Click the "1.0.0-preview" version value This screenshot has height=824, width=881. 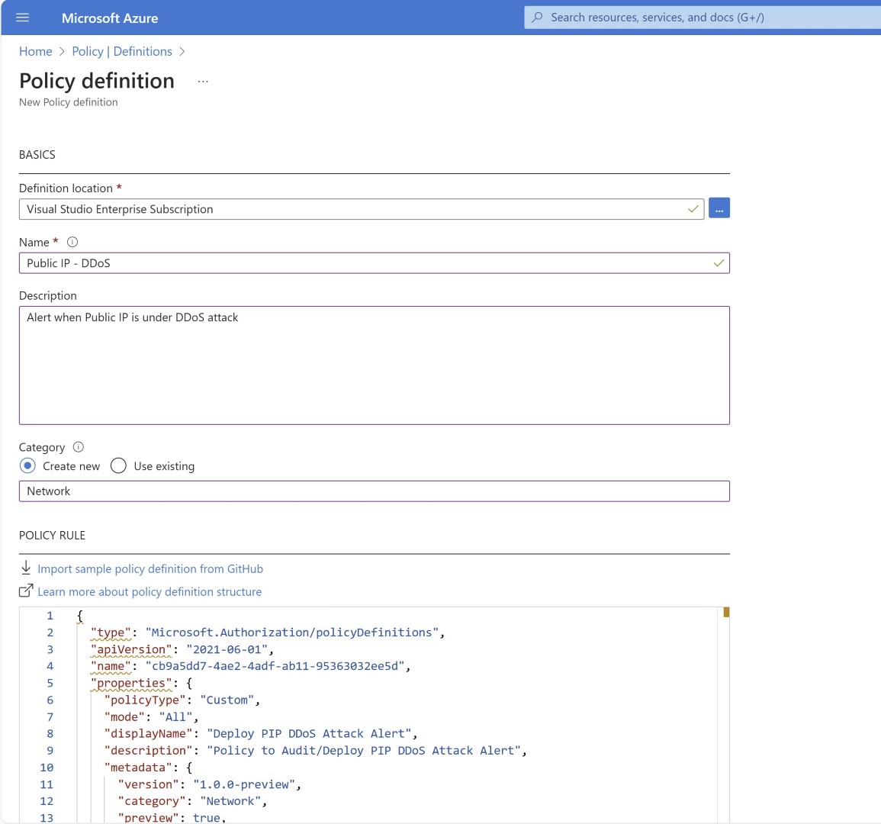pos(244,784)
